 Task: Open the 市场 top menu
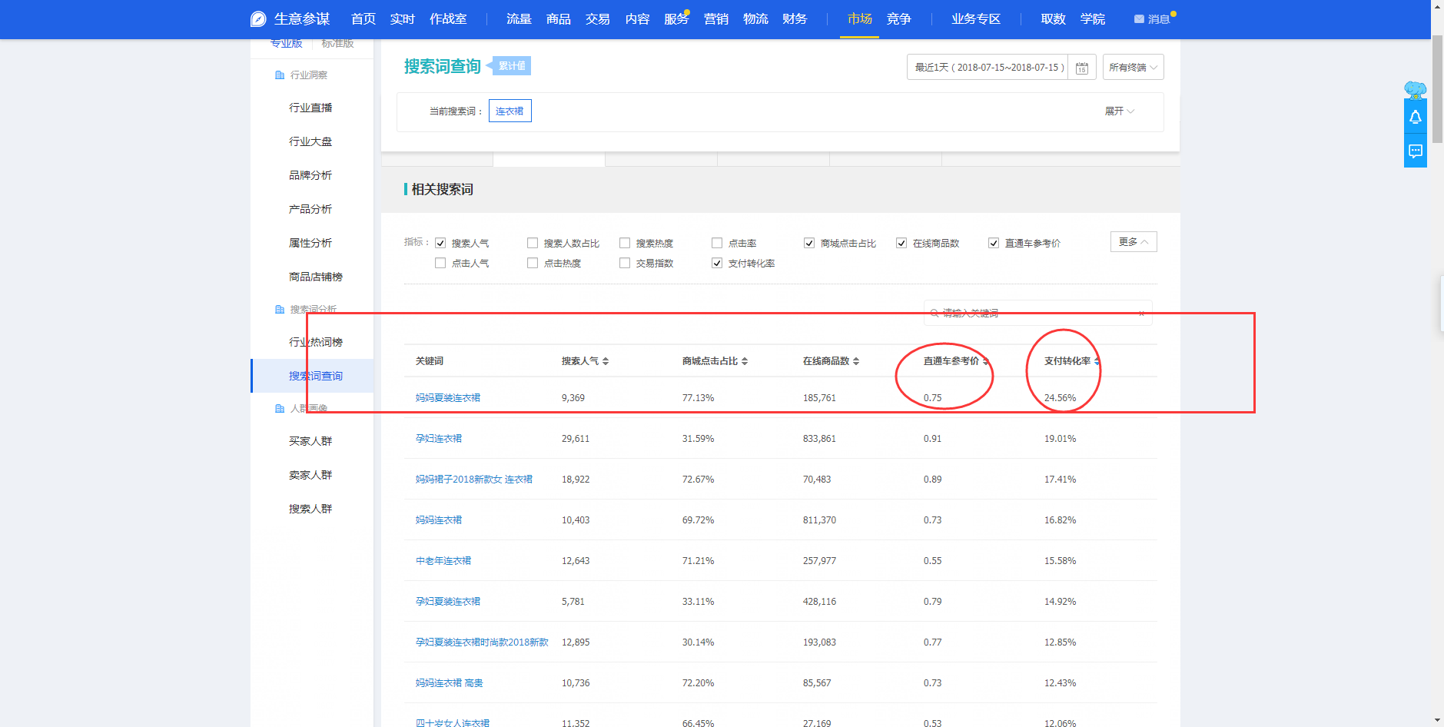click(x=859, y=19)
